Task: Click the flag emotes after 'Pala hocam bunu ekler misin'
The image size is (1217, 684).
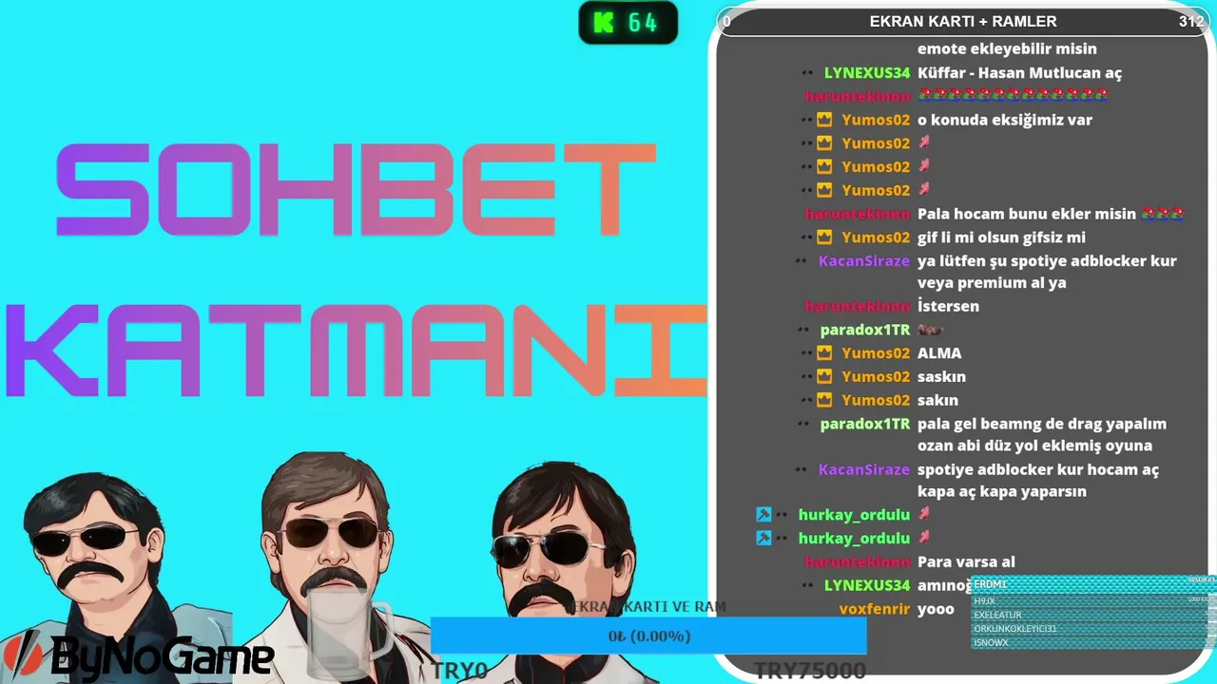Action: (x=1162, y=214)
